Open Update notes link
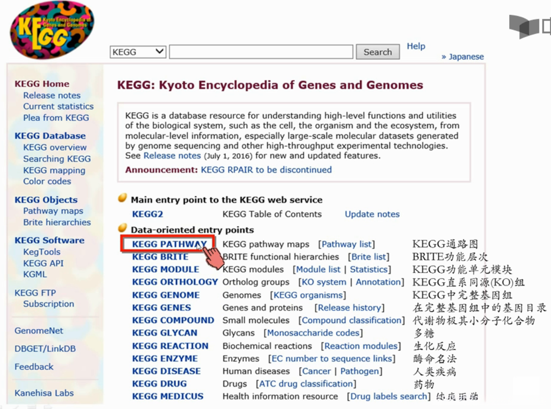Image resolution: width=551 pixels, height=409 pixels. [x=372, y=214]
